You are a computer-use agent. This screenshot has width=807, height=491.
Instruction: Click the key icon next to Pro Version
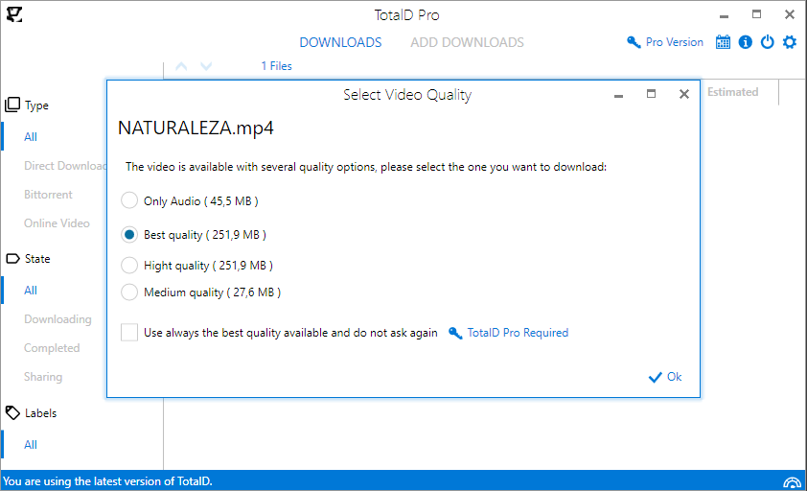click(634, 42)
